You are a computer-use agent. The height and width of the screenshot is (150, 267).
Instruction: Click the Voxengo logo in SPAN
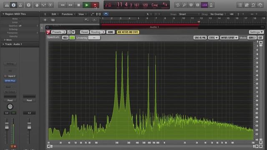tap(48, 32)
